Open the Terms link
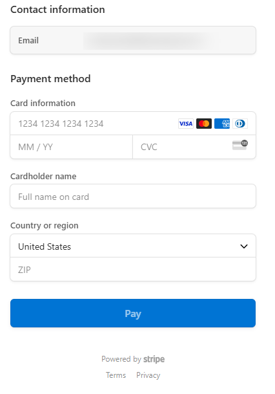This screenshot has height=394, width=275. pyautogui.click(x=116, y=375)
